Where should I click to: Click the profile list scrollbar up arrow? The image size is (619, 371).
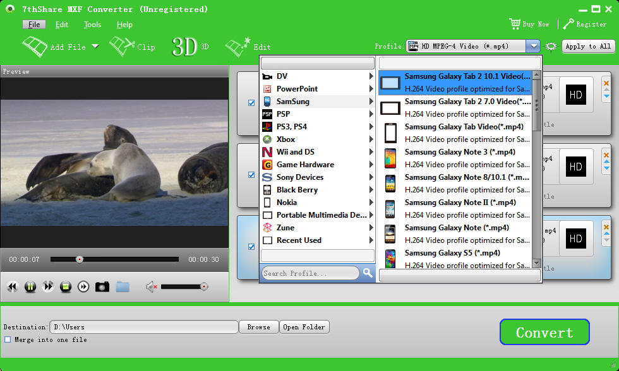coord(536,74)
